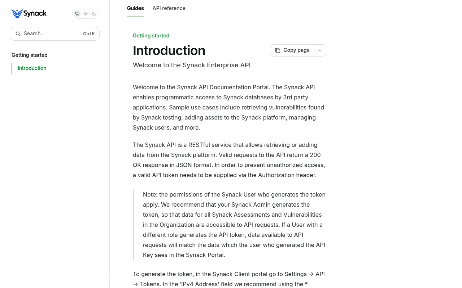
Task: Click the subtitle Welcome to the Synack Enterprise API
Action: 192,65
